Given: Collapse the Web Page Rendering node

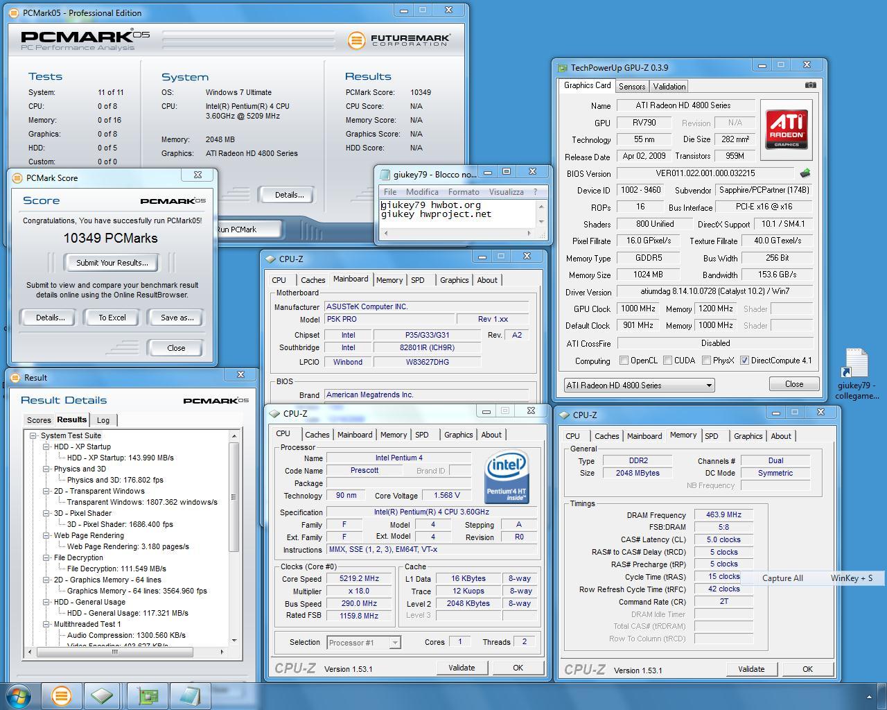Looking at the screenshot, I should pos(46,535).
